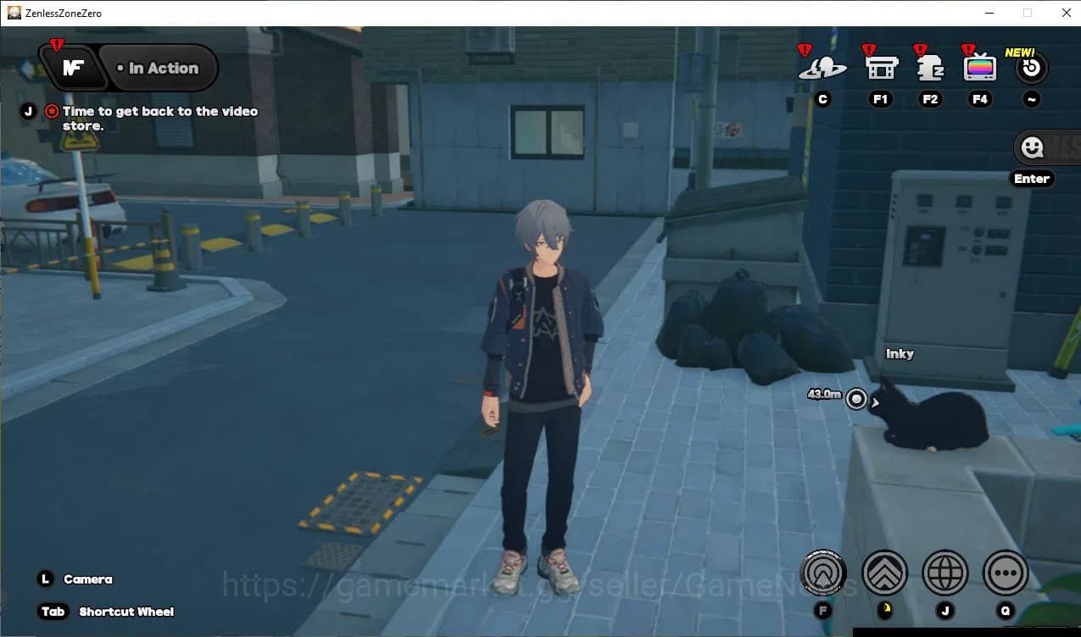This screenshot has width=1081, height=637.
Task: Open the Inter-Knot level badge
Action: click(74, 68)
